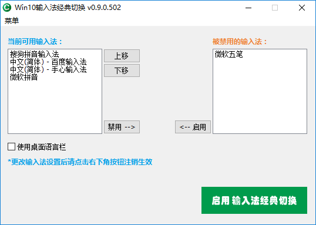Click the green 启用 输入法经典切换 button
The height and width of the screenshot is (225, 316).
pos(254,200)
